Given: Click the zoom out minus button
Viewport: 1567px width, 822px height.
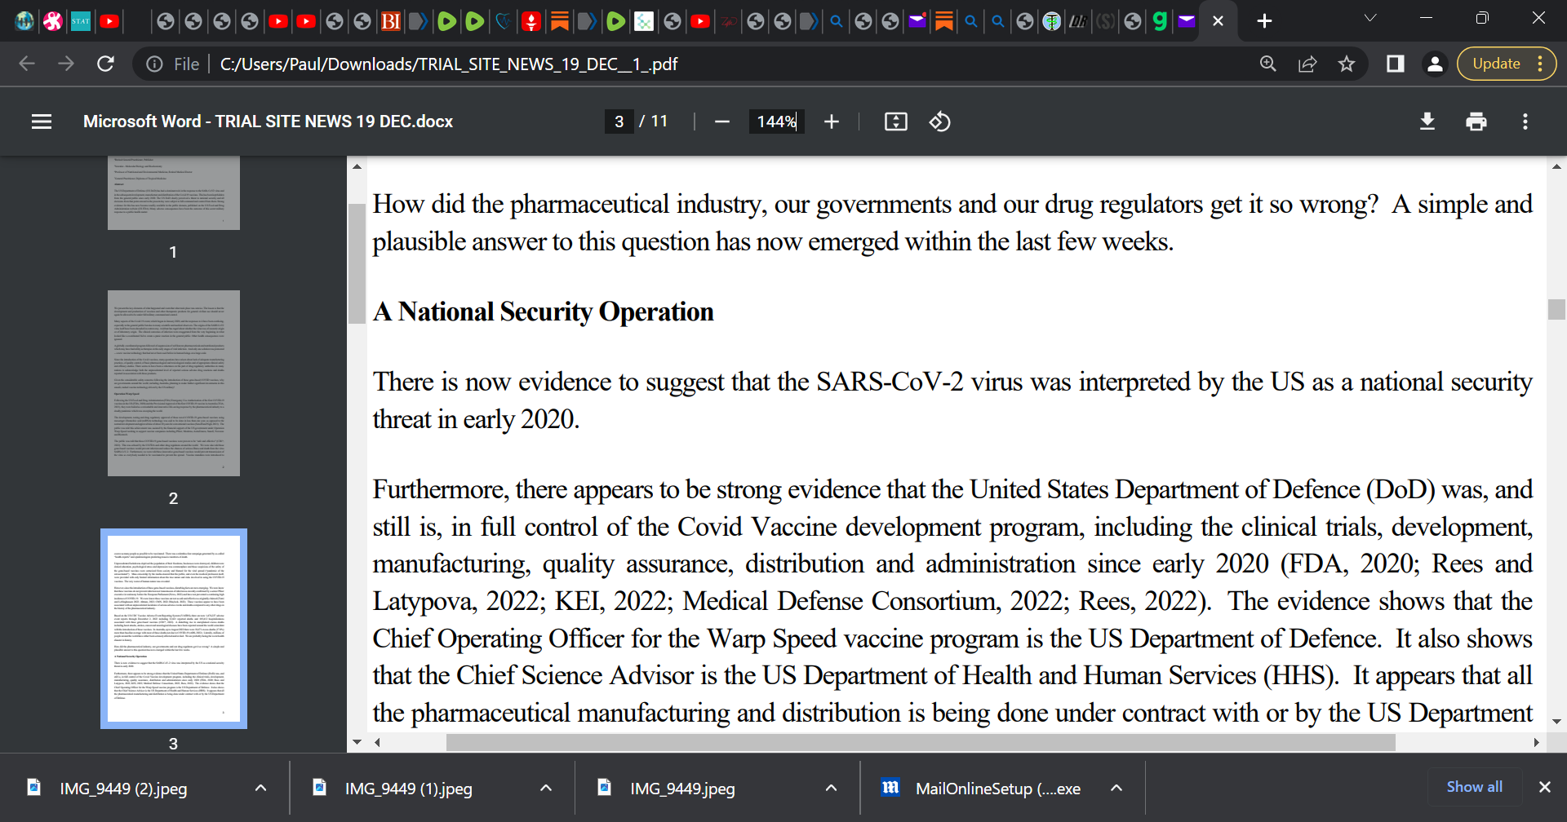Looking at the screenshot, I should 721,122.
